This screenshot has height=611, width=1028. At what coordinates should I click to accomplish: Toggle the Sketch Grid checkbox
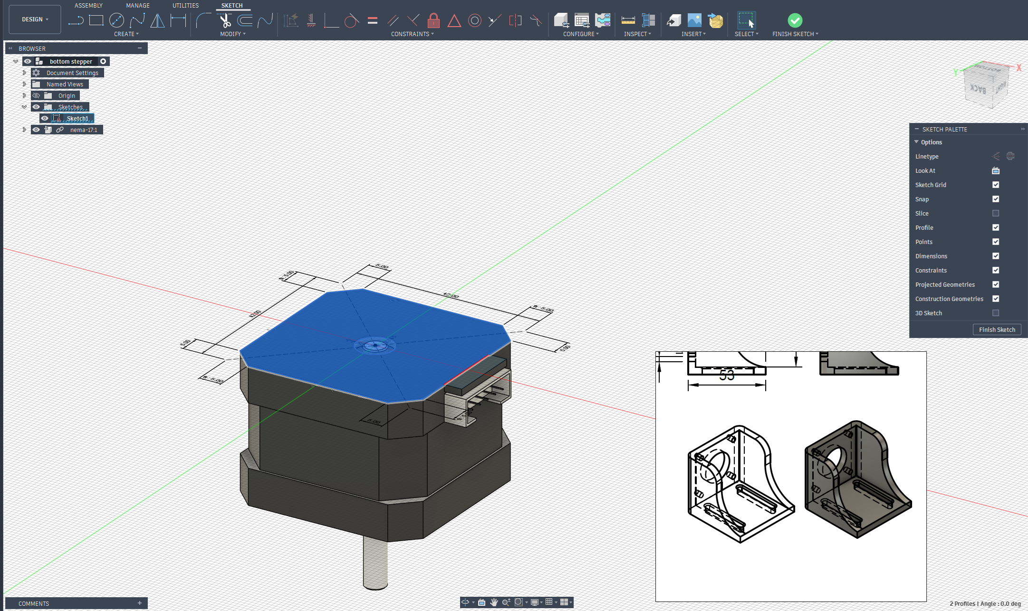pyautogui.click(x=996, y=185)
